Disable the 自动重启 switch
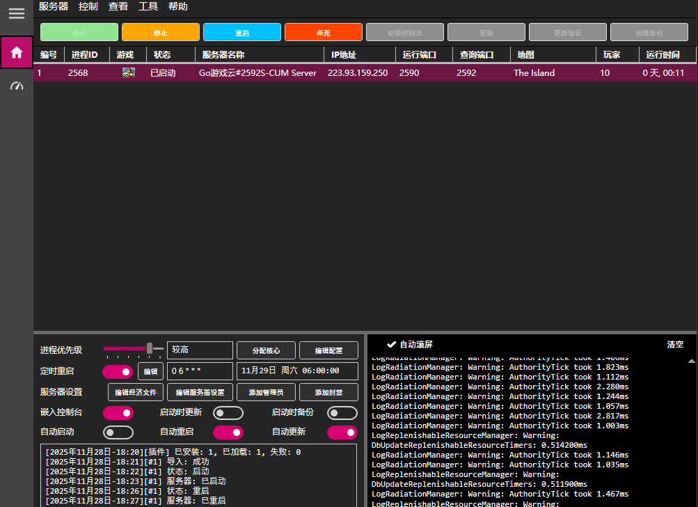The width and height of the screenshot is (698, 507). pyautogui.click(x=228, y=432)
